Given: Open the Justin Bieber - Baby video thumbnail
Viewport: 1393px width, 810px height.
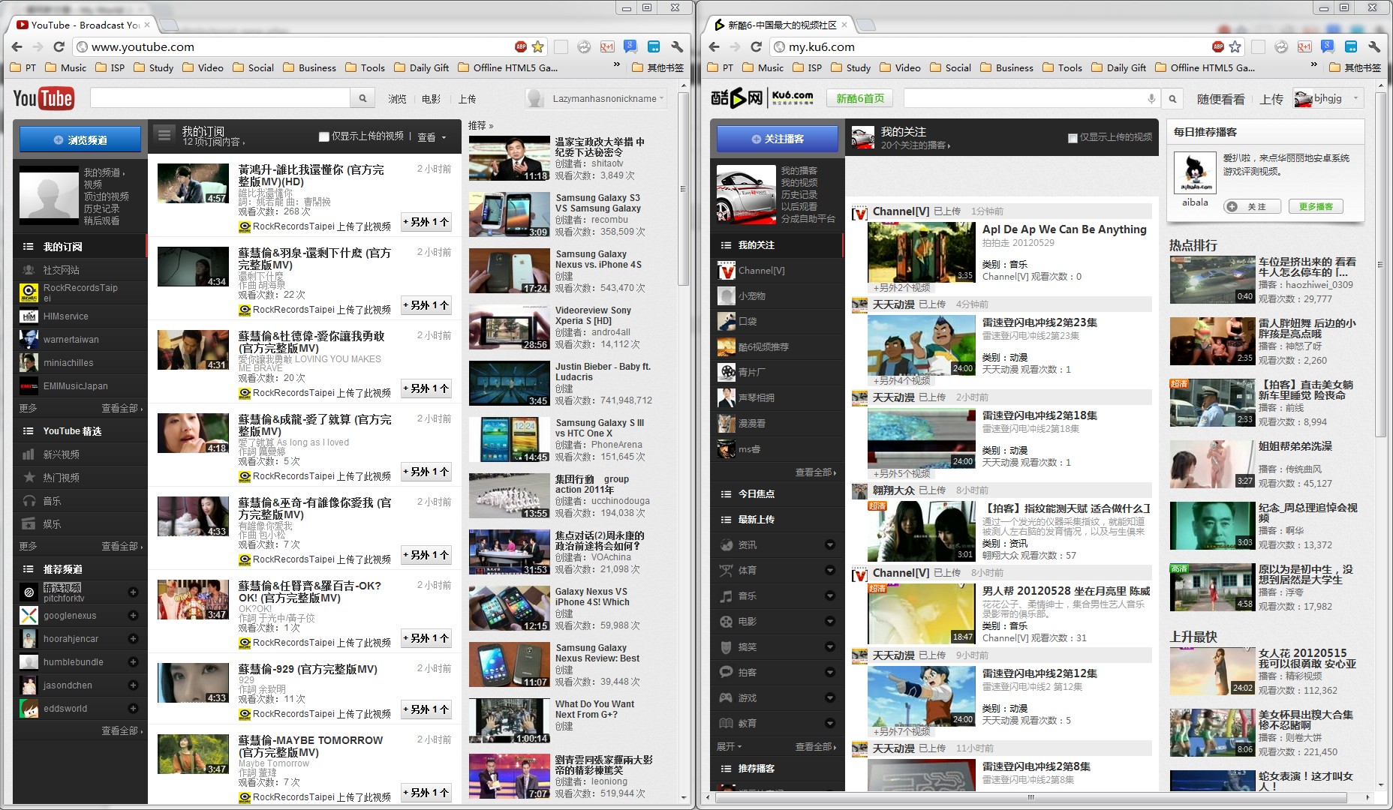Looking at the screenshot, I should pyautogui.click(x=510, y=383).
